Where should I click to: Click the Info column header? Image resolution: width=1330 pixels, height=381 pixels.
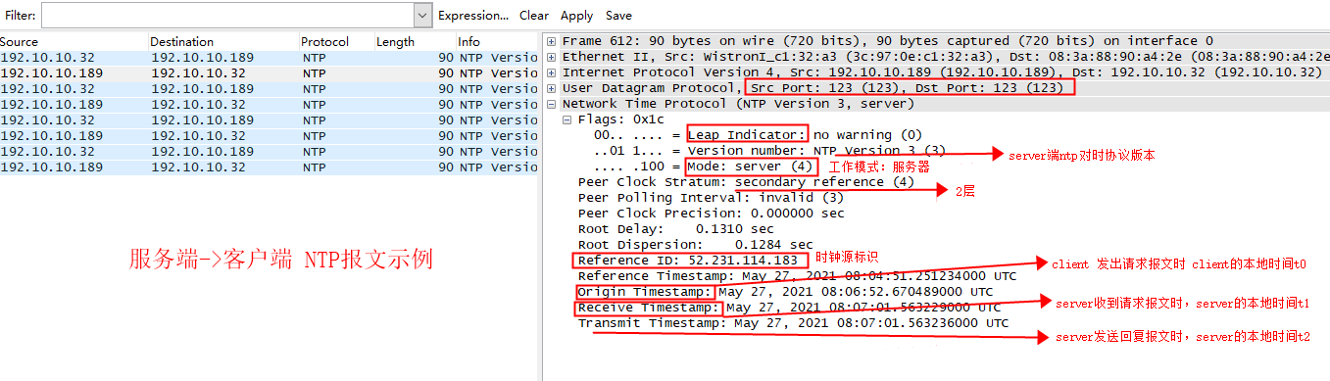point(497,42)
